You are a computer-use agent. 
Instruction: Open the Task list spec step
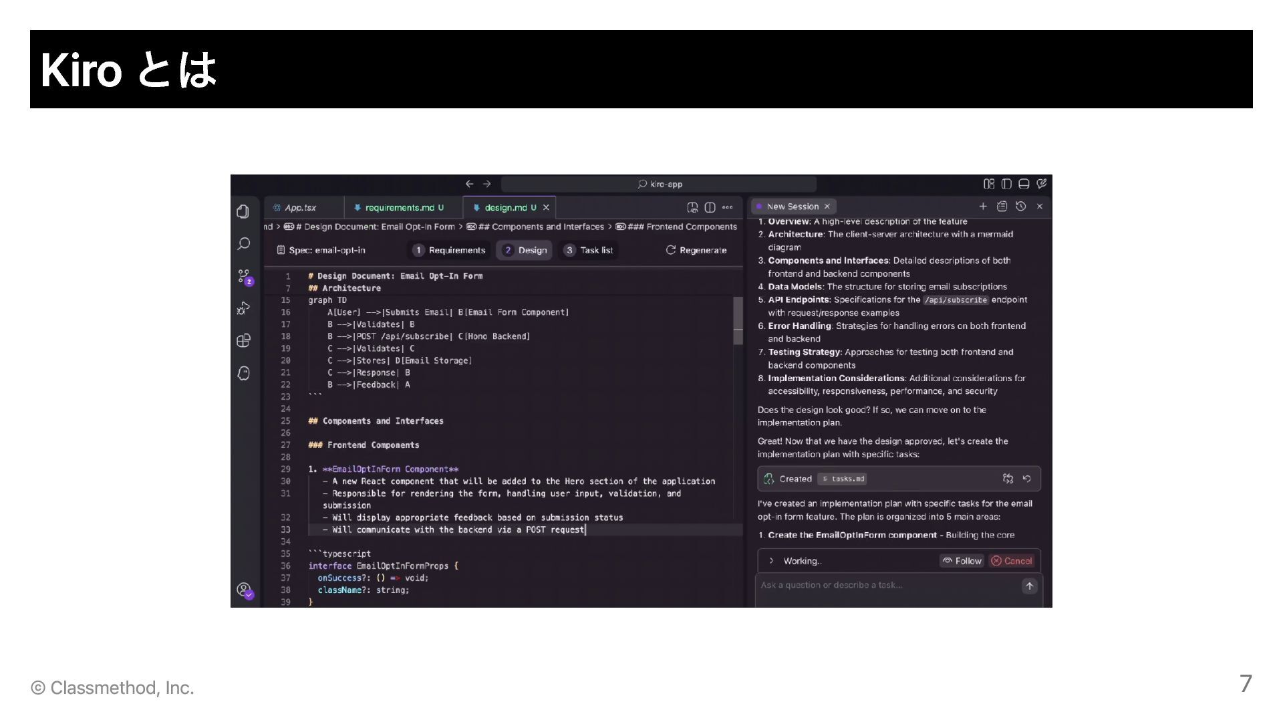tap(588, 250)
